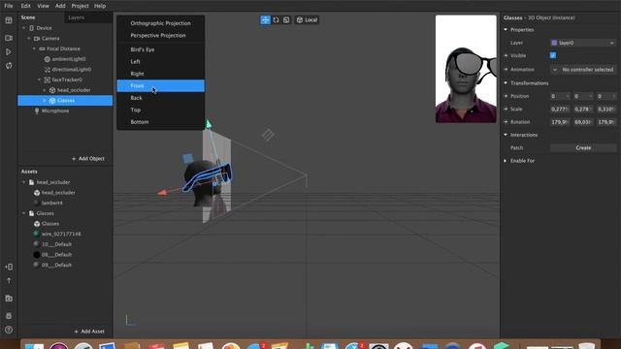Collapse the Transformations section
Screen dimensions: 621x349
tap(506, 83)
